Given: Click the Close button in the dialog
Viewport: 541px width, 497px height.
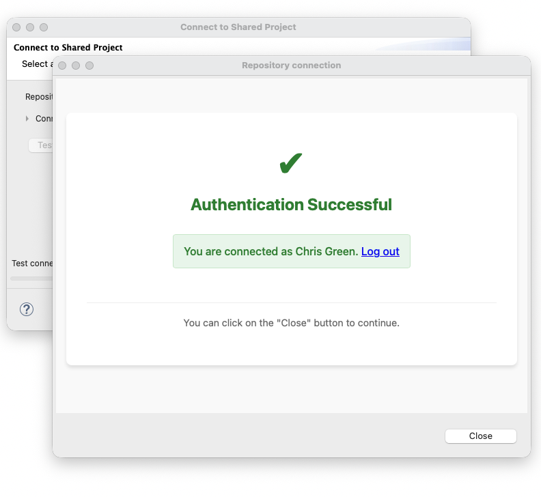Looking at the screenshot, I should point(480,436).
